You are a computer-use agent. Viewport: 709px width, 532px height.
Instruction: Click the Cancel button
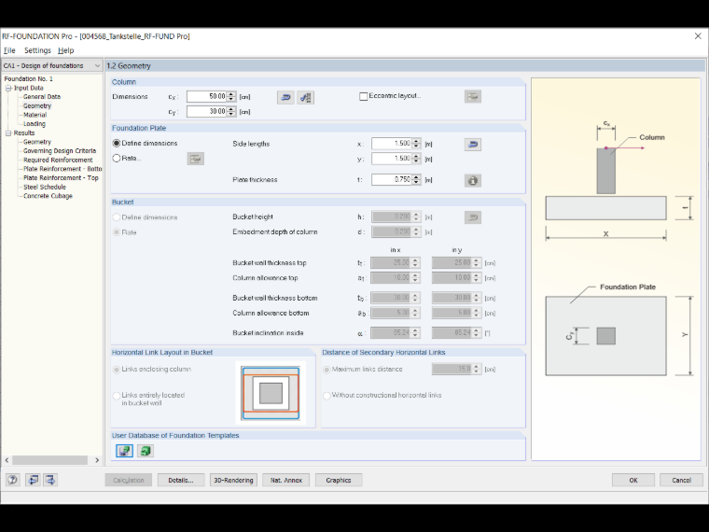coord(681,480)
